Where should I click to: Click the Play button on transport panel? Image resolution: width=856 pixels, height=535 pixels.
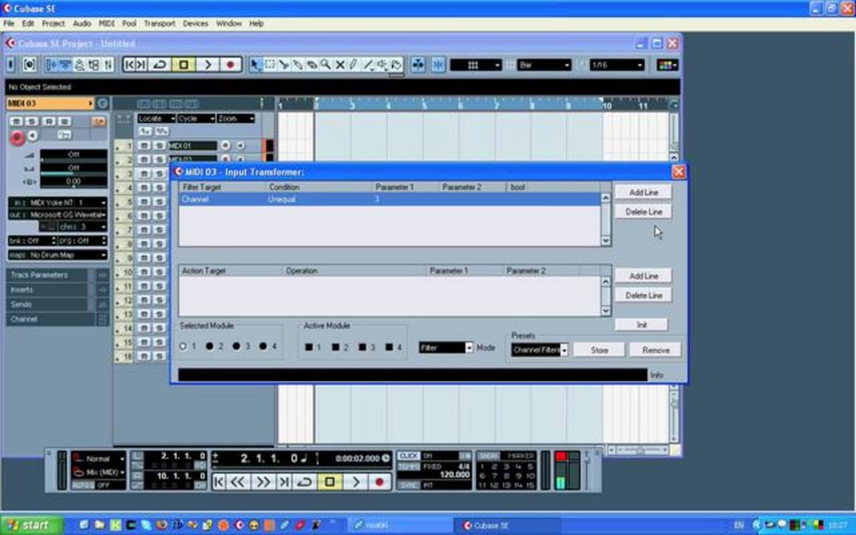tap(355, 481)
